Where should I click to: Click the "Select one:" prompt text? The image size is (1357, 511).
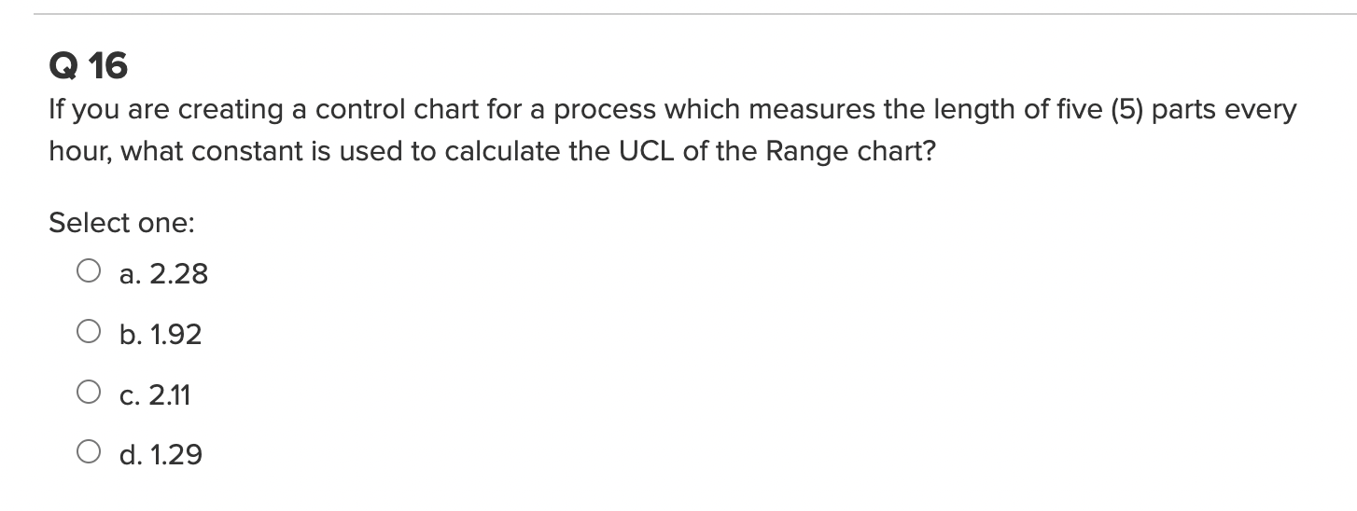click(121, 223)
